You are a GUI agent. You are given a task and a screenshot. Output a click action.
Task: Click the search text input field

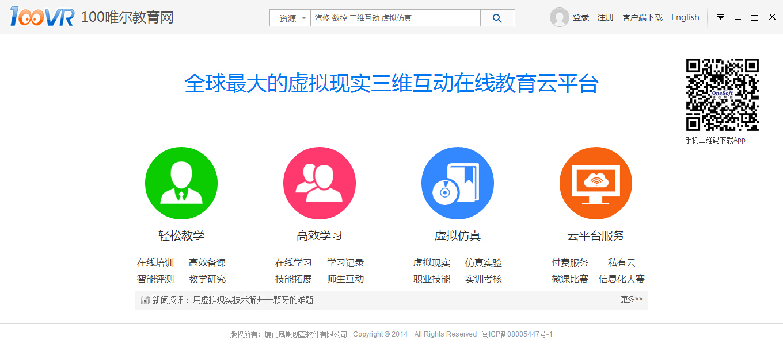tap(395, 18)
